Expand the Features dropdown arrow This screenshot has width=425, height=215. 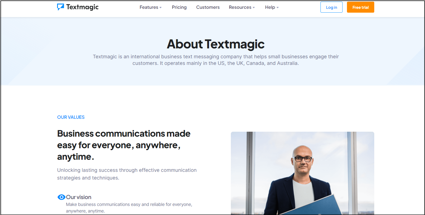coord(161,8)
